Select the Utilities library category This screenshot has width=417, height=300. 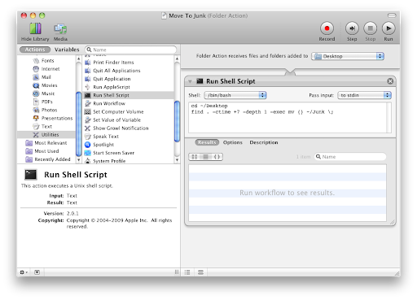(46, 135)
